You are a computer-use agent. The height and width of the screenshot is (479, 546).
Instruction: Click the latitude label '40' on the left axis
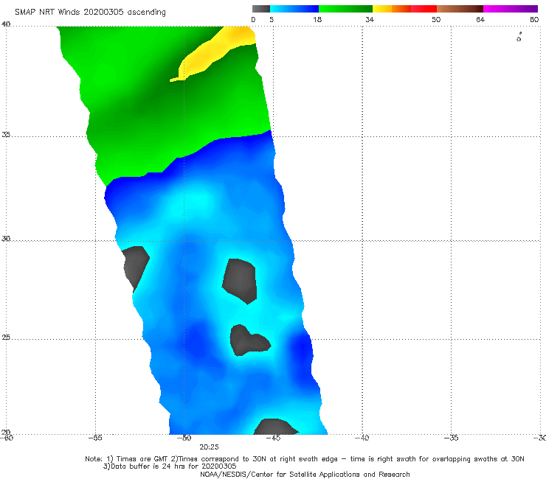pos(6,24)
